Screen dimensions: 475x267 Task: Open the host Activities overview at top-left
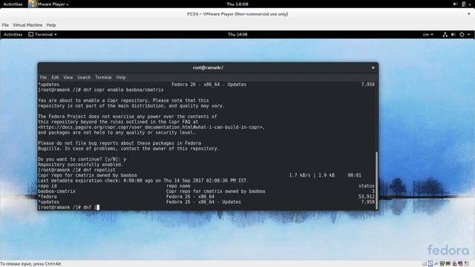[13, 4]
